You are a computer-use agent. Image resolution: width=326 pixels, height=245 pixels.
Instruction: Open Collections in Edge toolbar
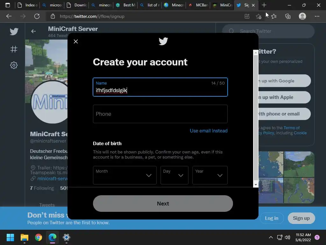click(288, 16)
